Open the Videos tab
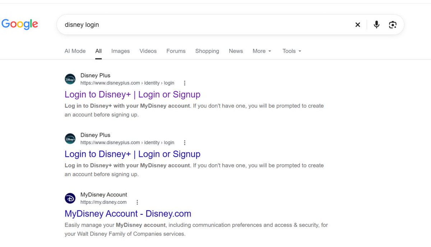This screenshot has height=247, width=431. coord(148,51)
